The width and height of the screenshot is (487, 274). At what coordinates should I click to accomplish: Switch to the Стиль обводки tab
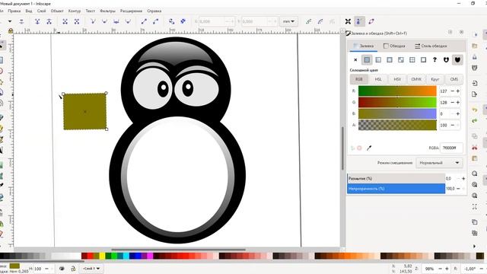pos(431,46)
